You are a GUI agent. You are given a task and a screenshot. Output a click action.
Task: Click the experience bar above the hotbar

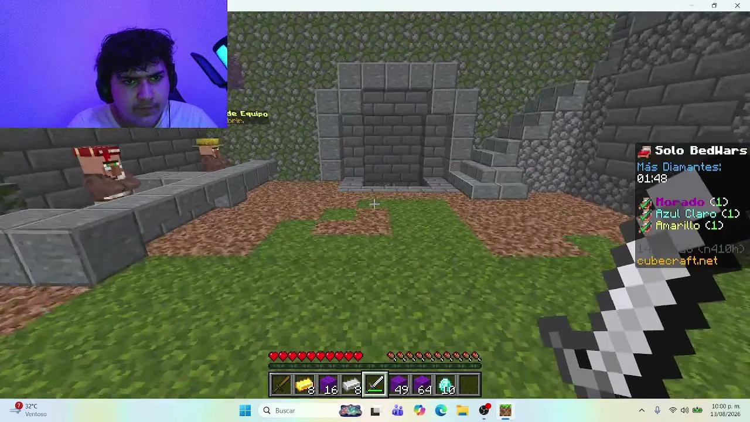point(375,366)
